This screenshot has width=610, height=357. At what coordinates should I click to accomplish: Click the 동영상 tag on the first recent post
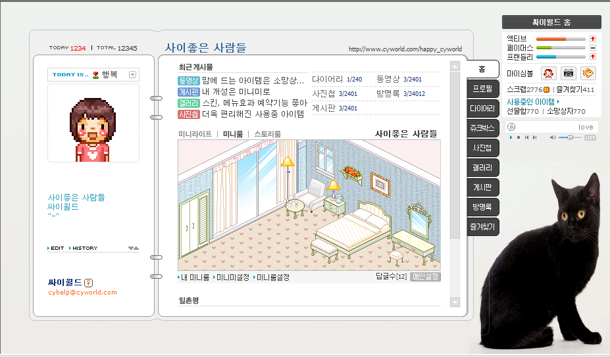[189, 80]
